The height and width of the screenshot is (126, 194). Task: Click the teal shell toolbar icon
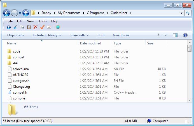point(58,27)
